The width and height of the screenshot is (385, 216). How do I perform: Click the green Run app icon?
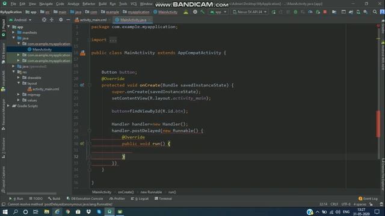coord(274,12)
